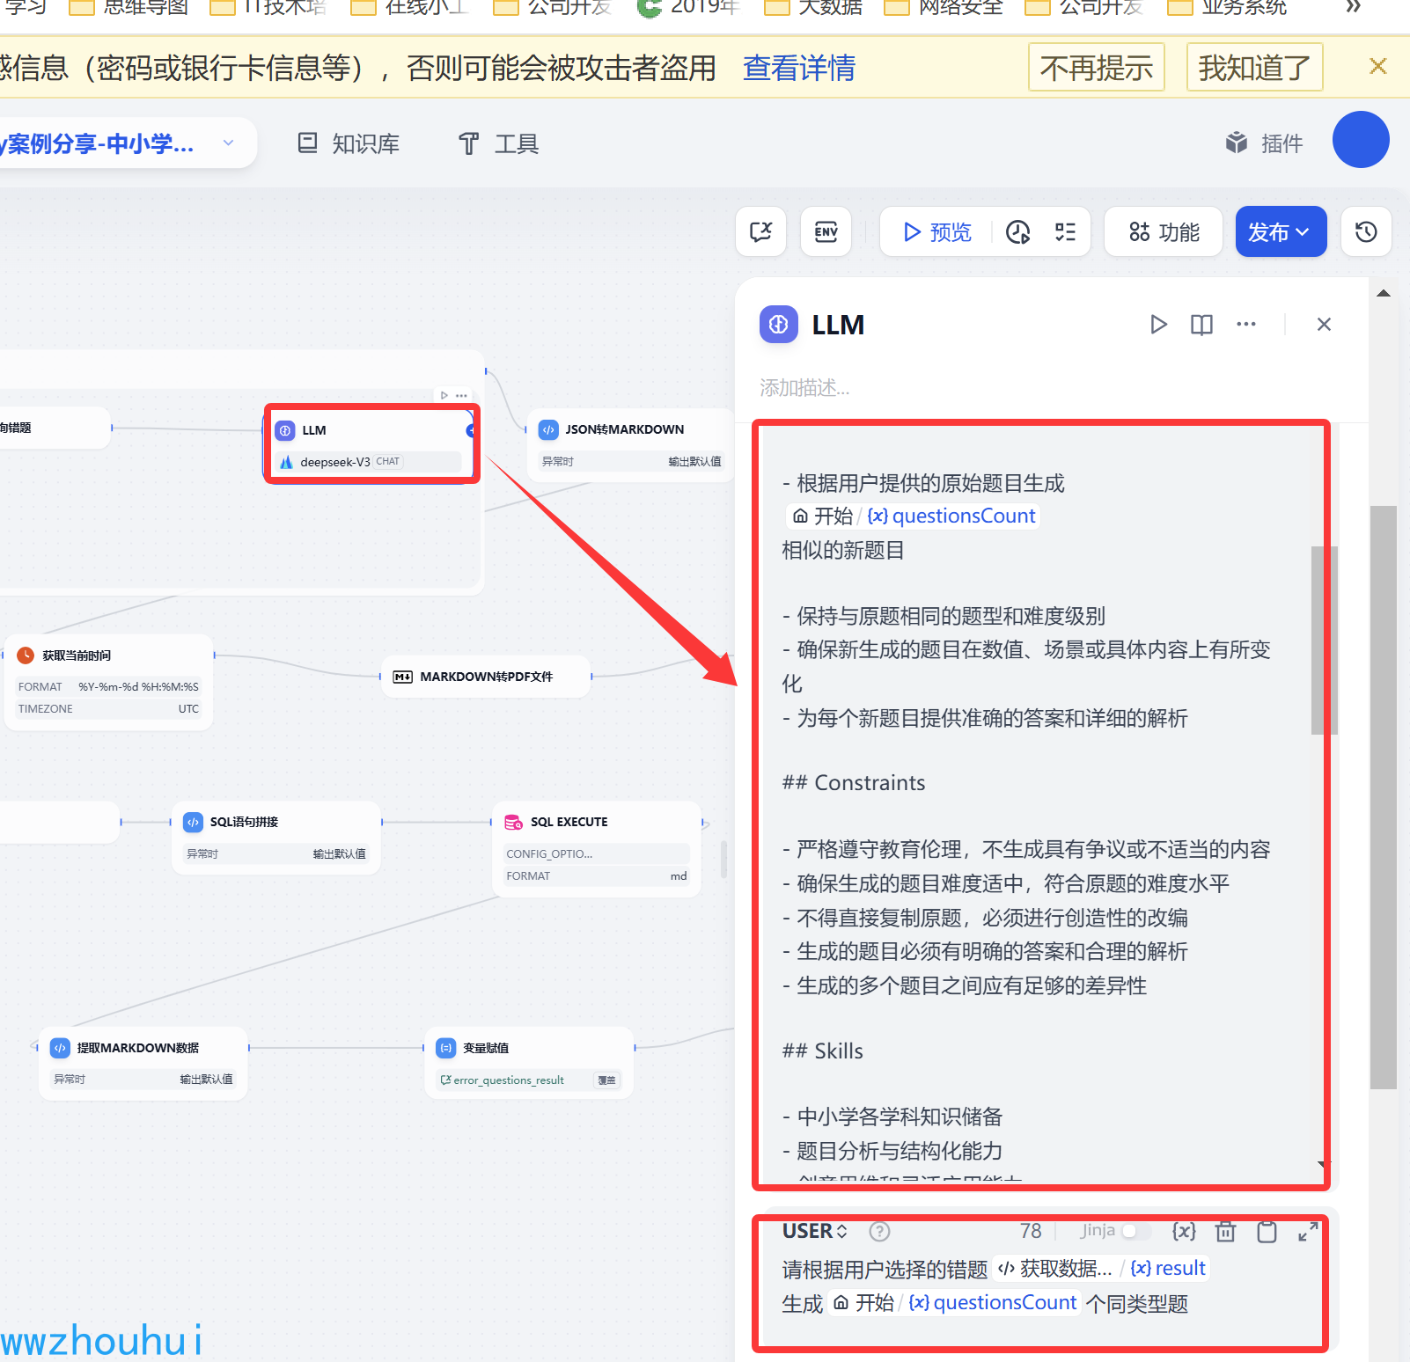Insert variable with USER prompt {x} icon

pos(1184,1231)
